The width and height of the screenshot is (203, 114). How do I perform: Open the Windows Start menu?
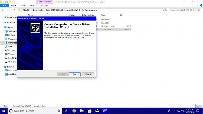point(4,111)
